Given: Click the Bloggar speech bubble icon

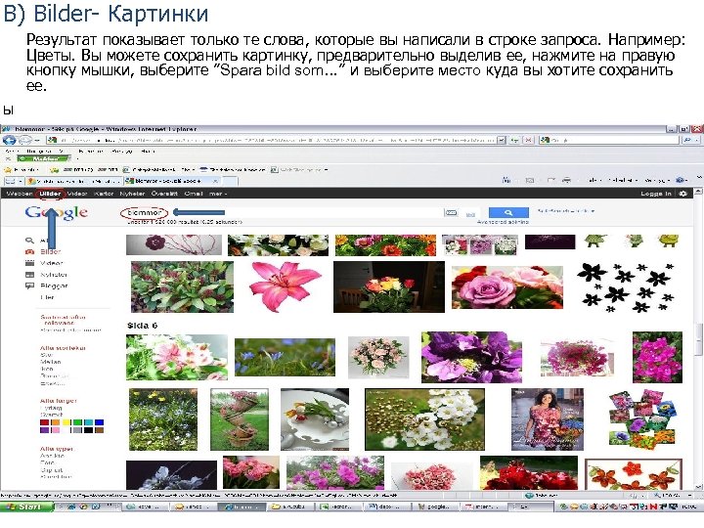Looking at the screenshot, I should (x=29, y=286).
